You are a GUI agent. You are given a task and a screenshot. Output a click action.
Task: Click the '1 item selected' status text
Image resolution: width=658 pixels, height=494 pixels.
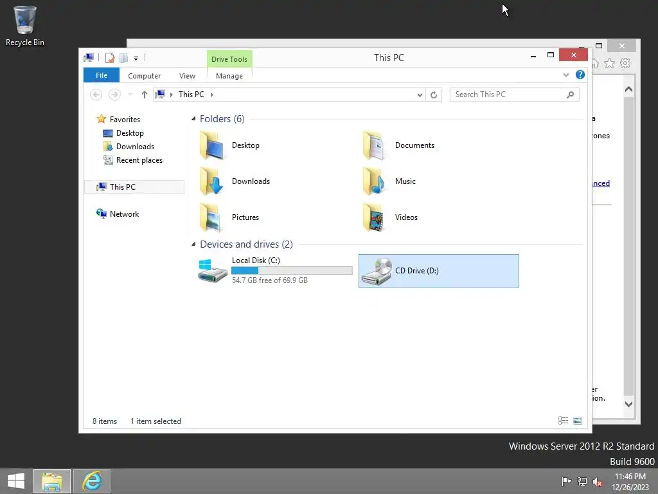click(x=156, y=421)
